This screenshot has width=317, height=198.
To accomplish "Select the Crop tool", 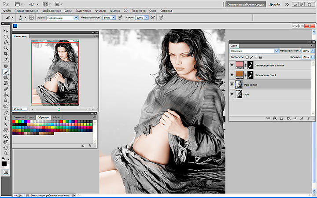I will pyautogui.click(x=6, y=53).
